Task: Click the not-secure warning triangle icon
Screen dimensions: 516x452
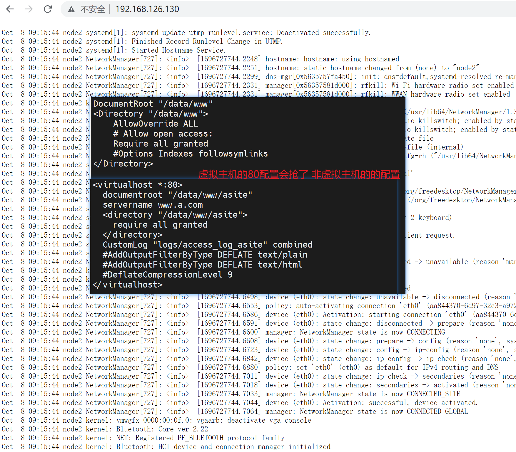Action: pos(71,9)
